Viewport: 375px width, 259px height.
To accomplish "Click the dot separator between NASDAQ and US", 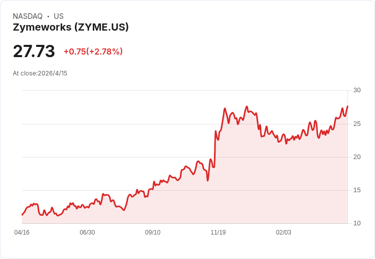I will (48, 16).
